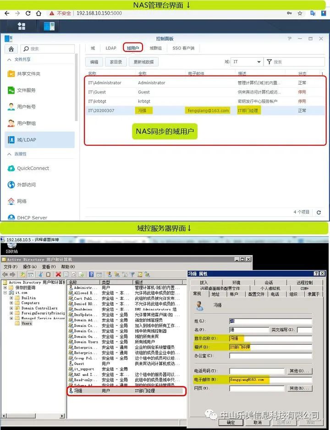Image resolution: width=330 pixels, height=430 pixels.
Task: Expand the Managed Service Accounts tree node
Action: [x=11, y=318]
